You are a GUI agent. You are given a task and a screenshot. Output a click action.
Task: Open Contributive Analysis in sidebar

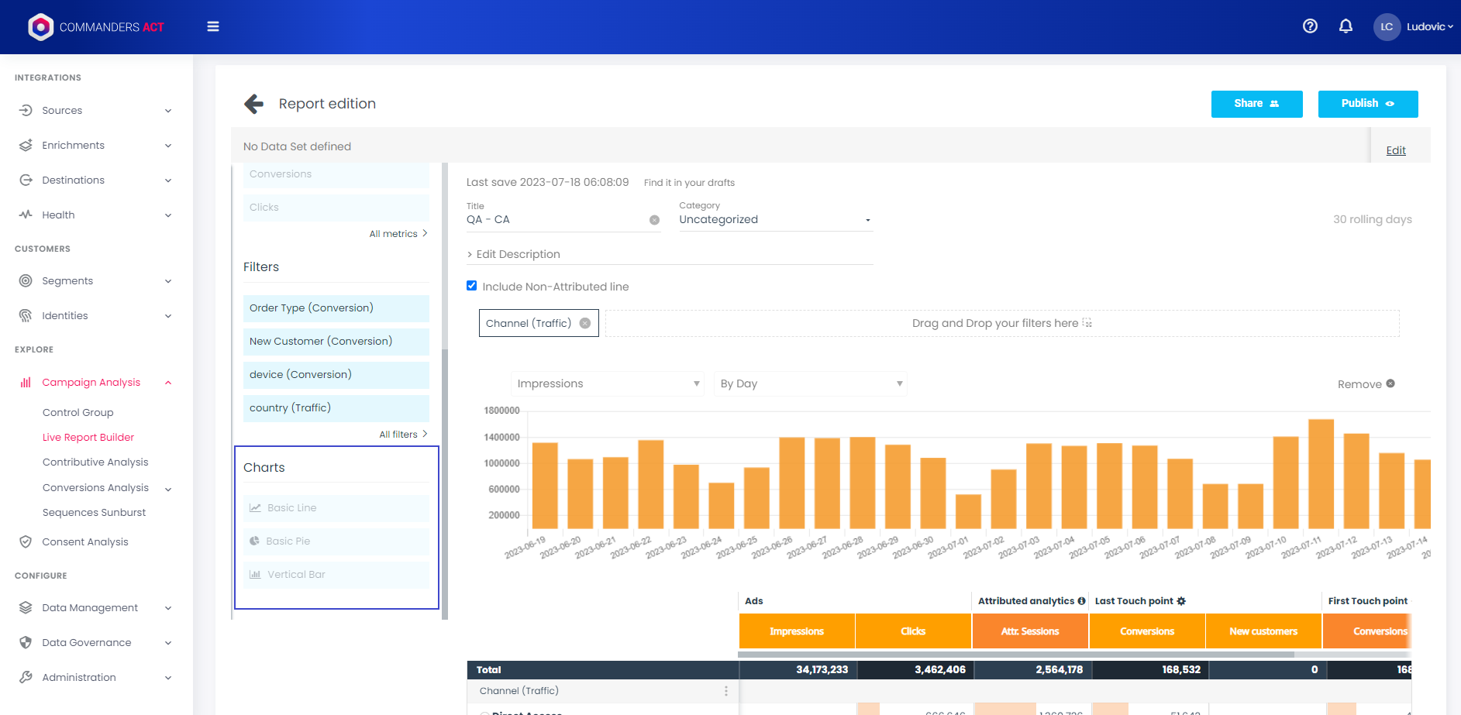(x=95, y=462)
